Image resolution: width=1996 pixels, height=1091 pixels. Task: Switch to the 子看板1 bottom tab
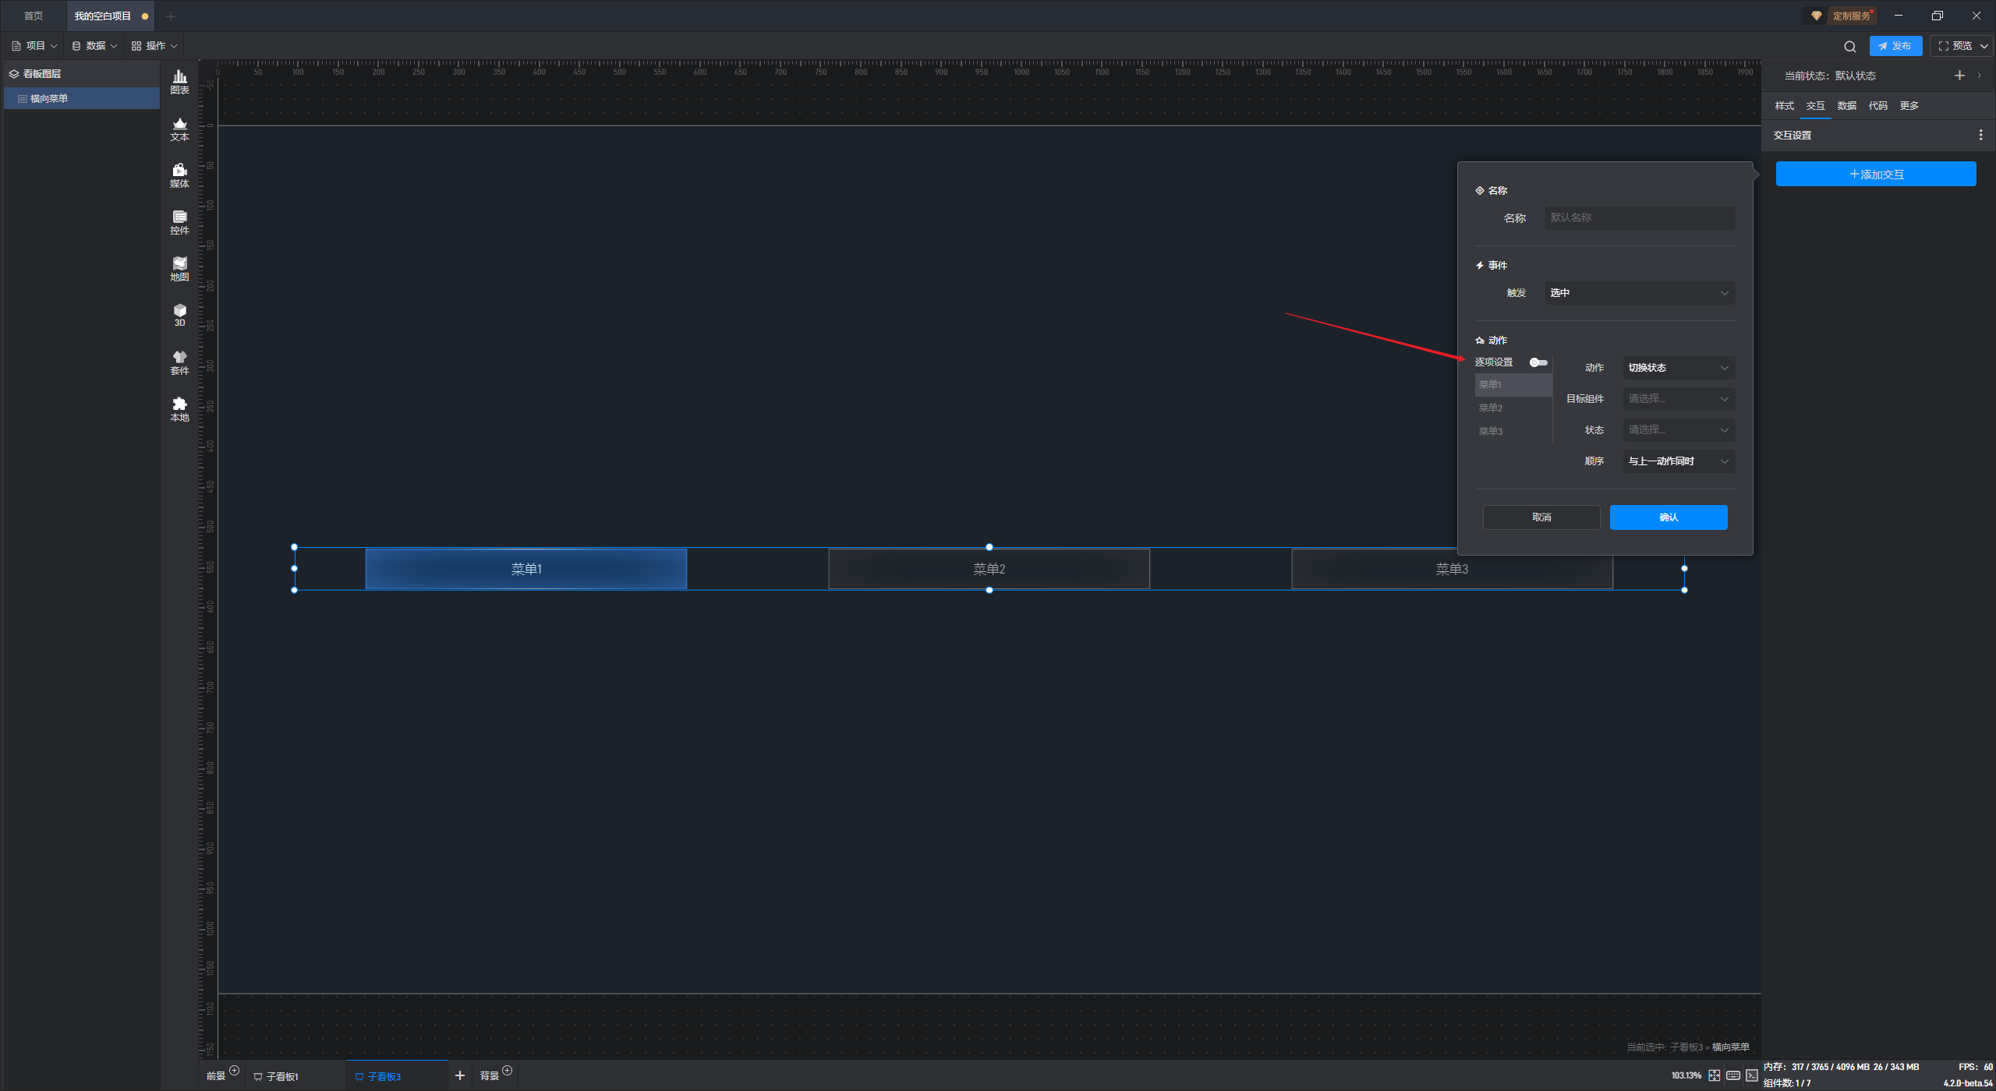281,1076
